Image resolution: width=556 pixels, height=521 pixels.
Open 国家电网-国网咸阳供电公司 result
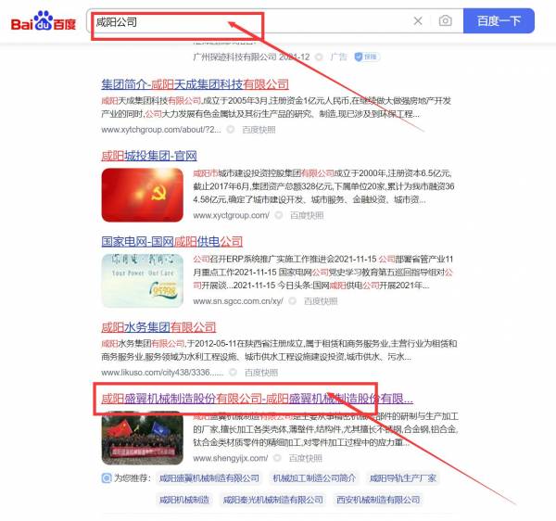tap(172, 242)
